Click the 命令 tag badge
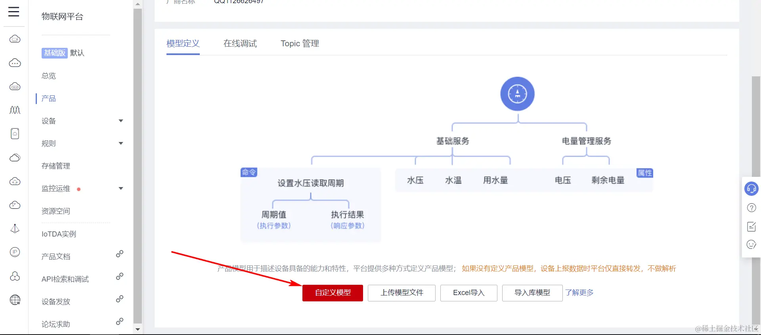The width and height of the screenshot is (761, 335). pos(249,172)
